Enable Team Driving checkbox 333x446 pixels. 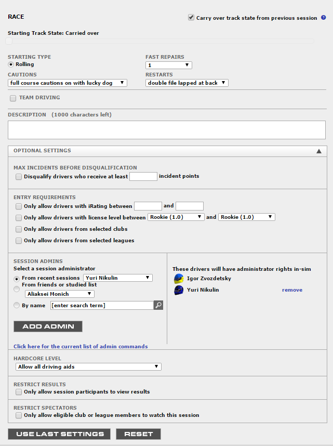point(13,98)
